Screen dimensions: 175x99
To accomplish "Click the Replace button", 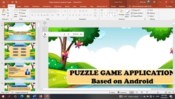I will pyautogui.click(x=151, y=13).
